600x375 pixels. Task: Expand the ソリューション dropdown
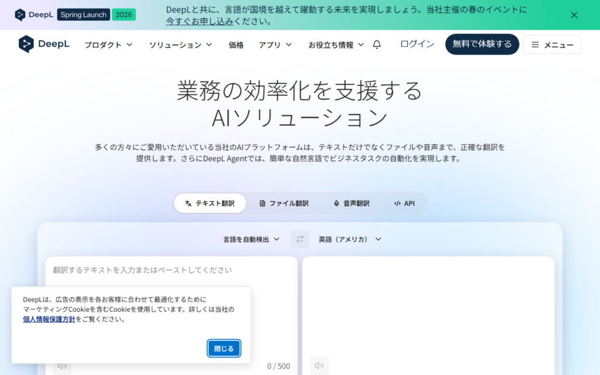180,45
